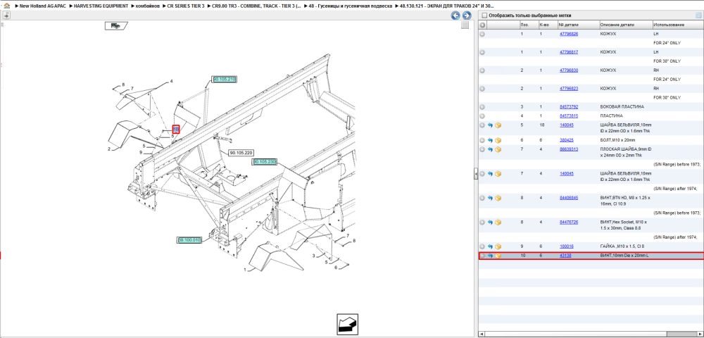
Task: Open part number 380425 link
Action: pos(567,140)
